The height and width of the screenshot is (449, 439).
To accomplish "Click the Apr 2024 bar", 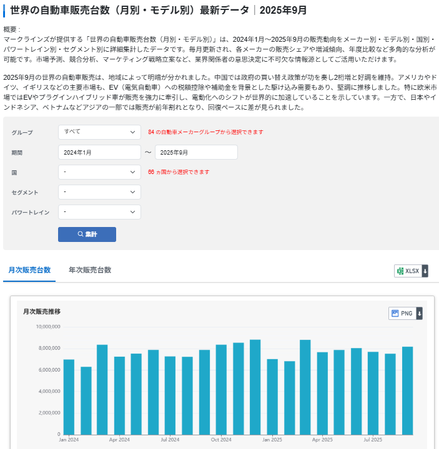I will coord(119,395).
